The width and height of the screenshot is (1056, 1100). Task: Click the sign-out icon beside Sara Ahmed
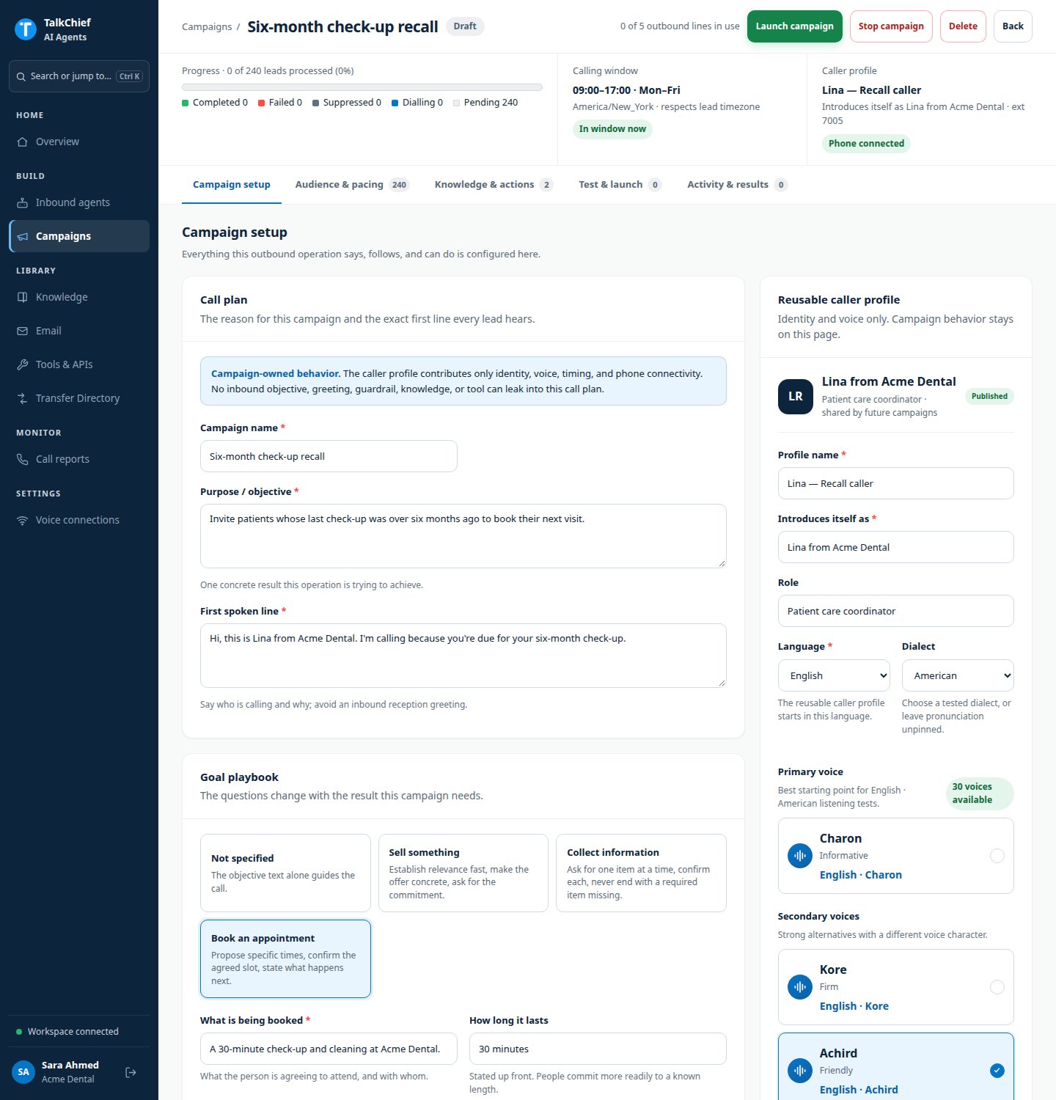tap(131, 1072)
